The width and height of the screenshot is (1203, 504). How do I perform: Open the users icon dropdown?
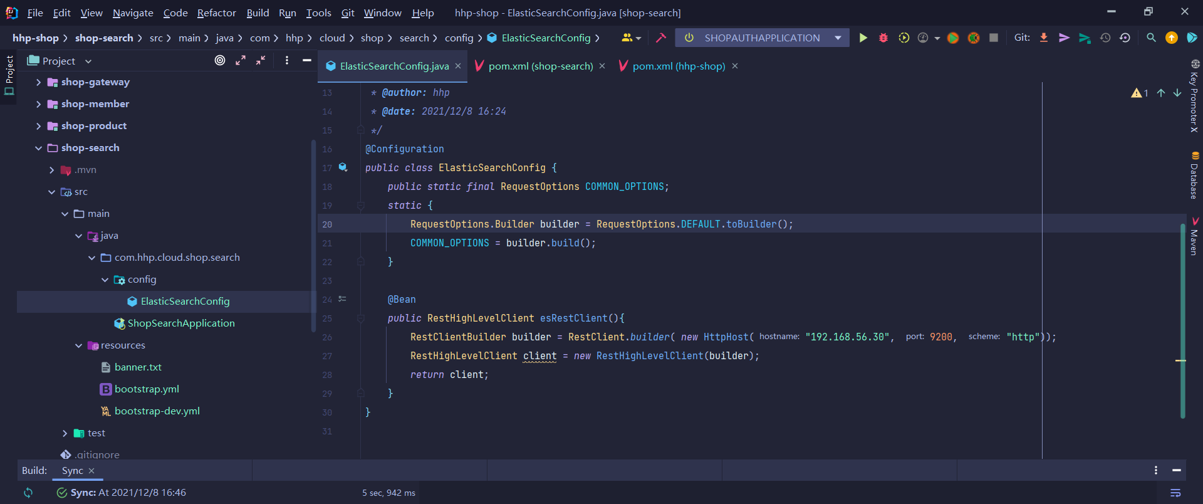click(x=630, y=38)
